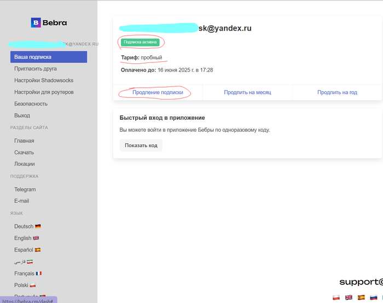
Task: Click the Russian flag in the footer
Action: tap(373, 298)
